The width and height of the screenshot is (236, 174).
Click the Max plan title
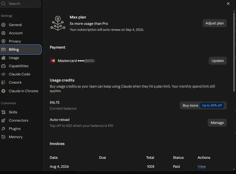78,17
